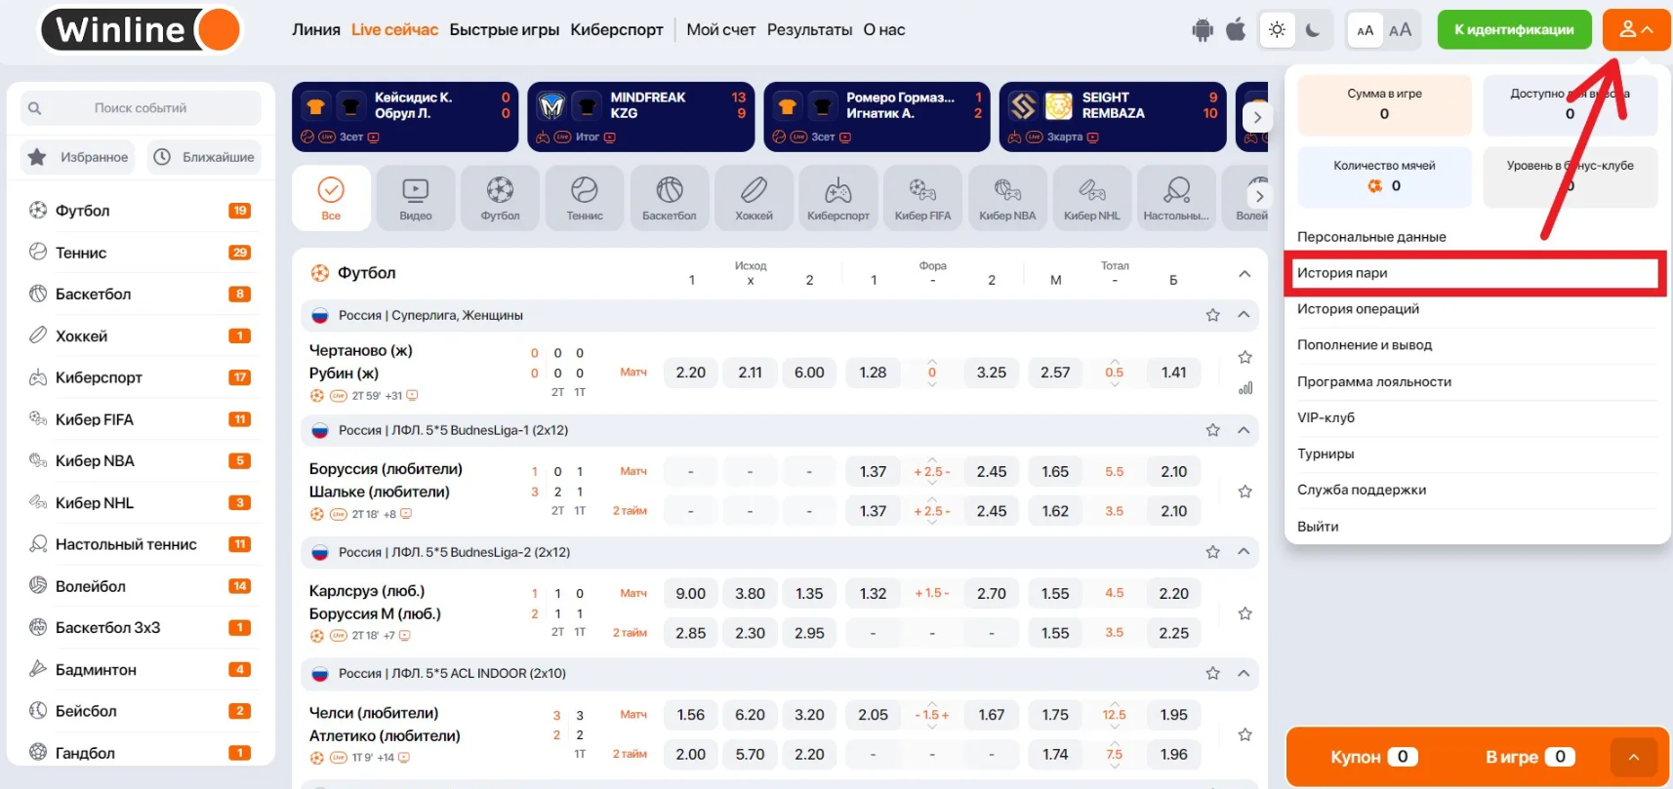The height and width of the screenshot is (789, 1673).
Task: Open the MINDFREAK vs KZG match card
Action: (x=641, y=117)
